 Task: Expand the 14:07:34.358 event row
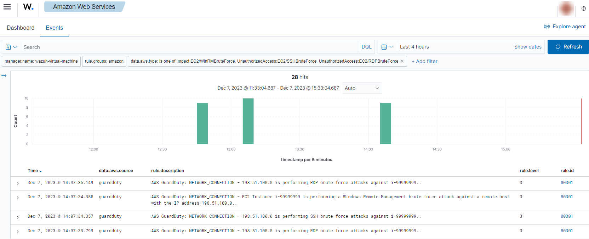pyautogui.click(x=18, y=198)
